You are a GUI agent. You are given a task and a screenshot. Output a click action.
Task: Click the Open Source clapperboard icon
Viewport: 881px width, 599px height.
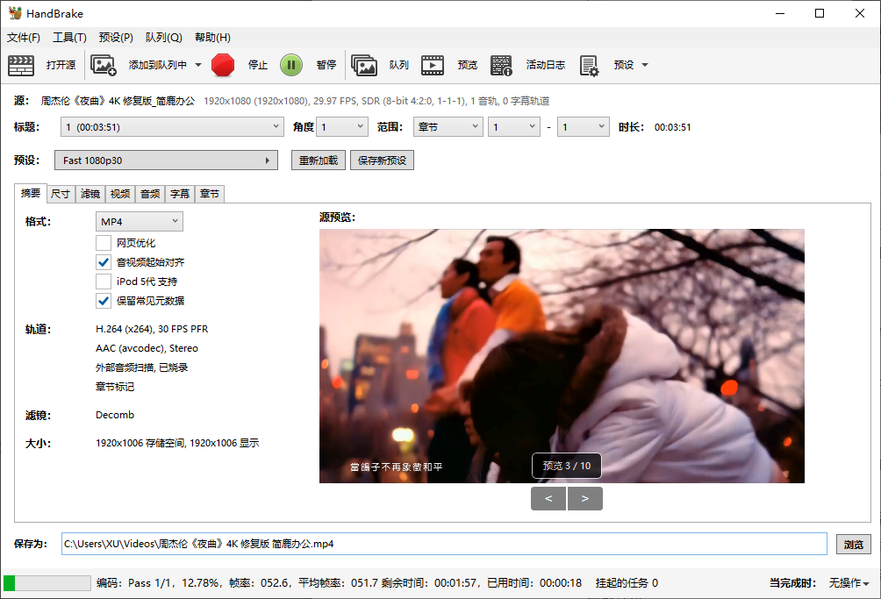click(x=21, y=65)
